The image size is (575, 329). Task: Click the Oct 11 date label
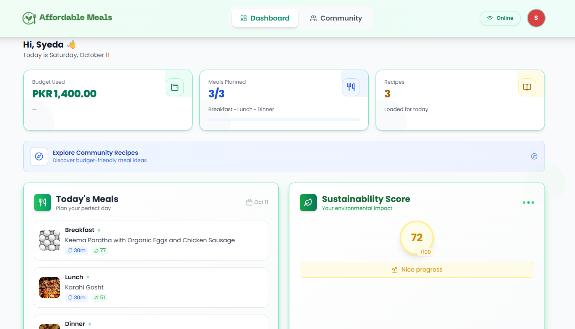click(x=261, y=202)
